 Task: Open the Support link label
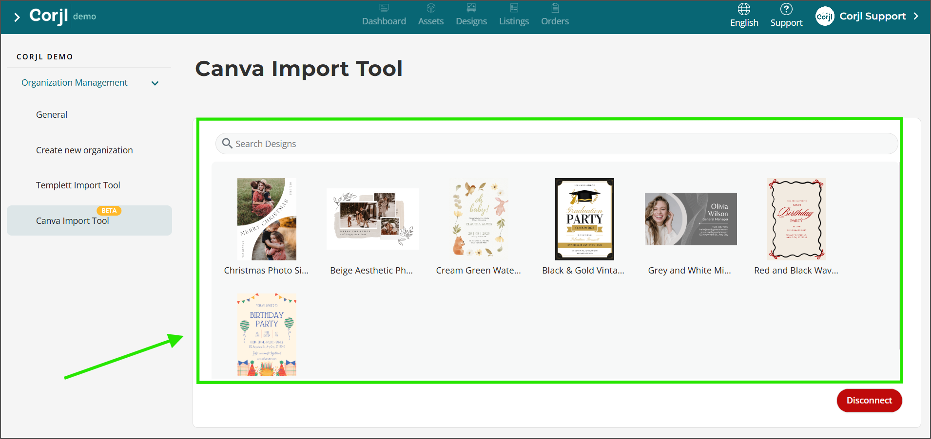tap(786, 22)
